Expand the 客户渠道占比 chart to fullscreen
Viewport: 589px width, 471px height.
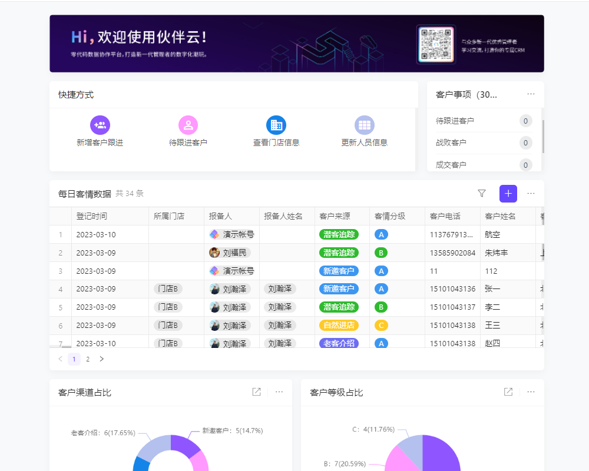click(256, 392)
